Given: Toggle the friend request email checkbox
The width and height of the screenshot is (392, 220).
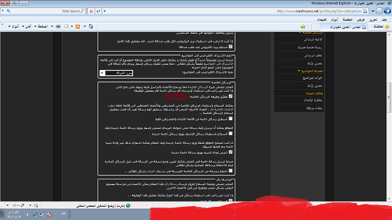Looking at the screenshot, I should tap(231, 46).
